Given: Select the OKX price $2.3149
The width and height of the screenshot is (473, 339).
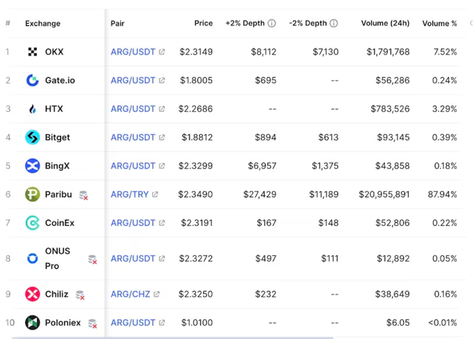Looking at the screenshot, I should tap(196, 52).
